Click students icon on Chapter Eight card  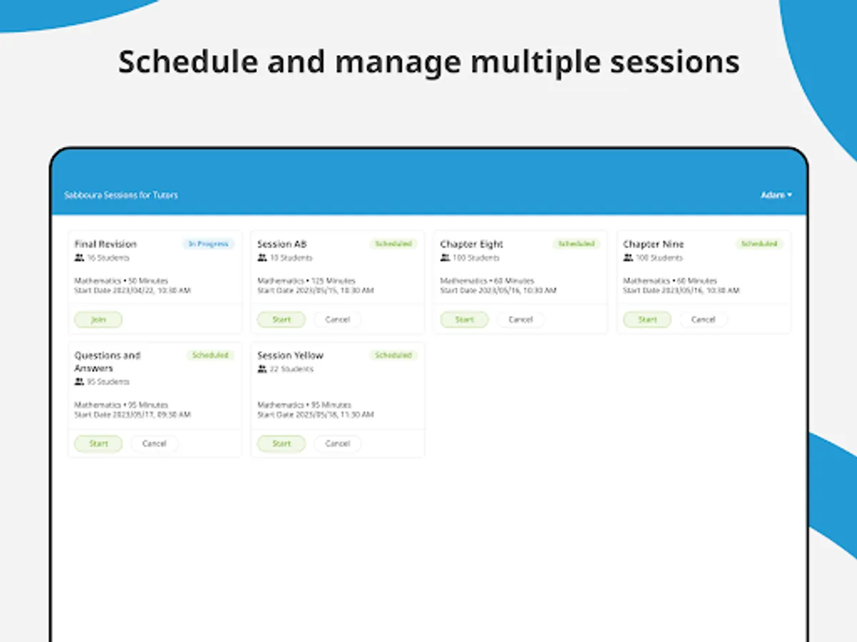click(x=445, y=258)
